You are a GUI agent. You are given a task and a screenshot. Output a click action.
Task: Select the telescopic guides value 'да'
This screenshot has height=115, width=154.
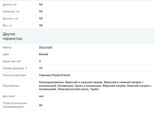tap(41, 105)
